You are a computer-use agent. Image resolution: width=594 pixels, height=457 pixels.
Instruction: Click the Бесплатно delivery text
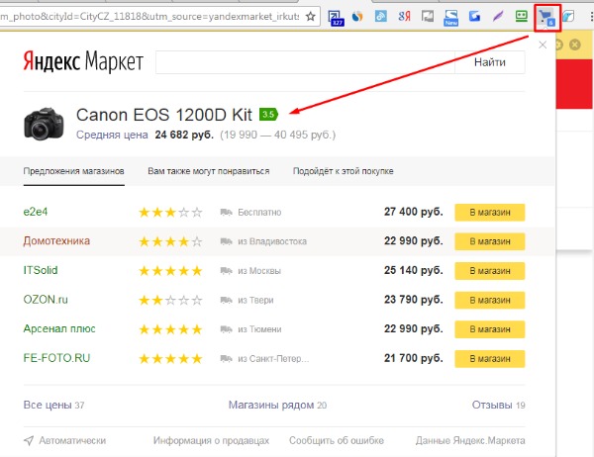pyautogui.click(x=259, y=212)
